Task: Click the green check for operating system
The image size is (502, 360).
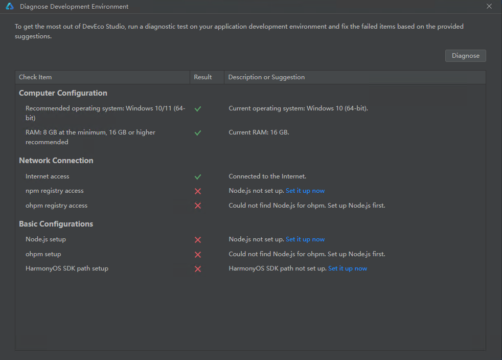Action: tap(198, 109)
